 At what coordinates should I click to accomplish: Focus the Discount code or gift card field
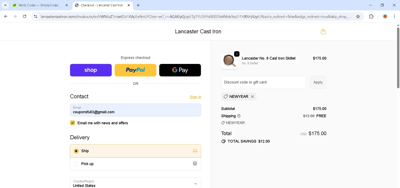(x=264, y=82)
